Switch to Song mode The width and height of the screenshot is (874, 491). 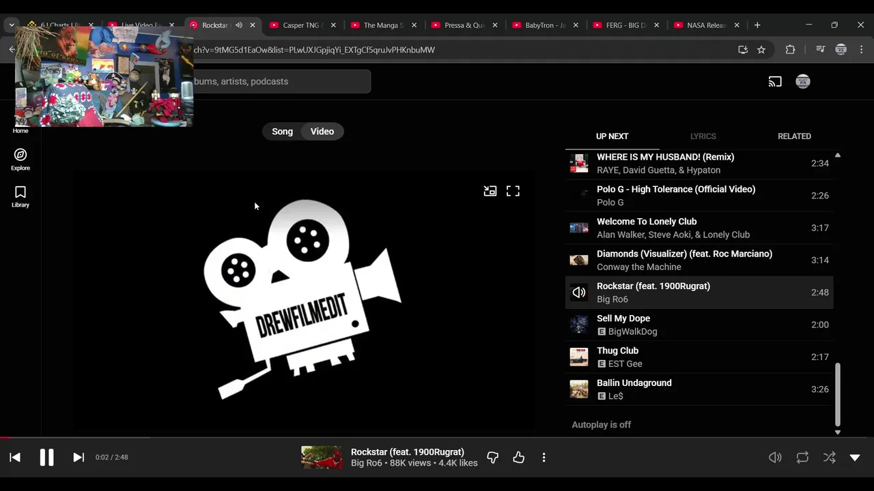coord(282,132)
